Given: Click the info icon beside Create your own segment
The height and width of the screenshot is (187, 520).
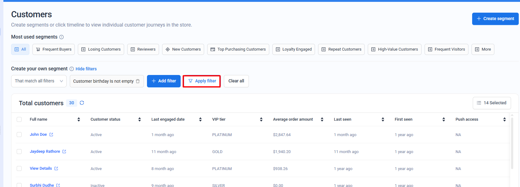Looking at the screenshot, I should click(72, 69).
